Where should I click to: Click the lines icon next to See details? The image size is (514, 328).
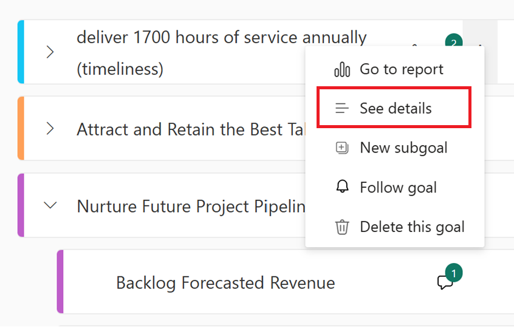(x=342, y=109)
